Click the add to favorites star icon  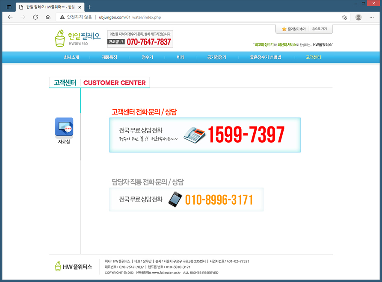tap(344, 17)
